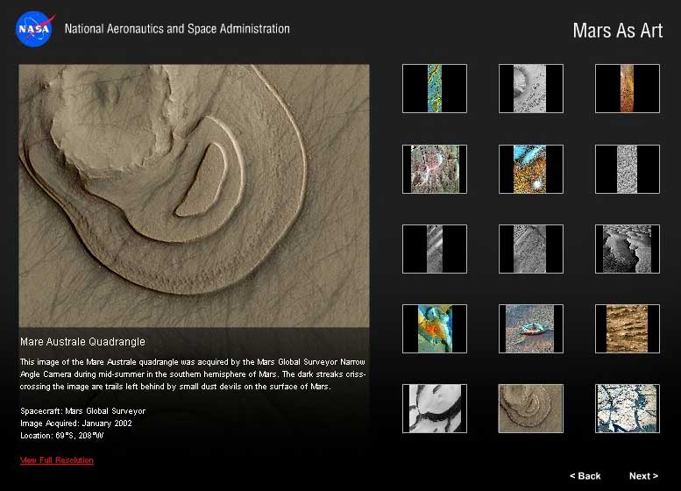Click the description paragraph about dust devils
Image resolution: width=681 pixels, height=491 pixels.
(x=193, y=374)
